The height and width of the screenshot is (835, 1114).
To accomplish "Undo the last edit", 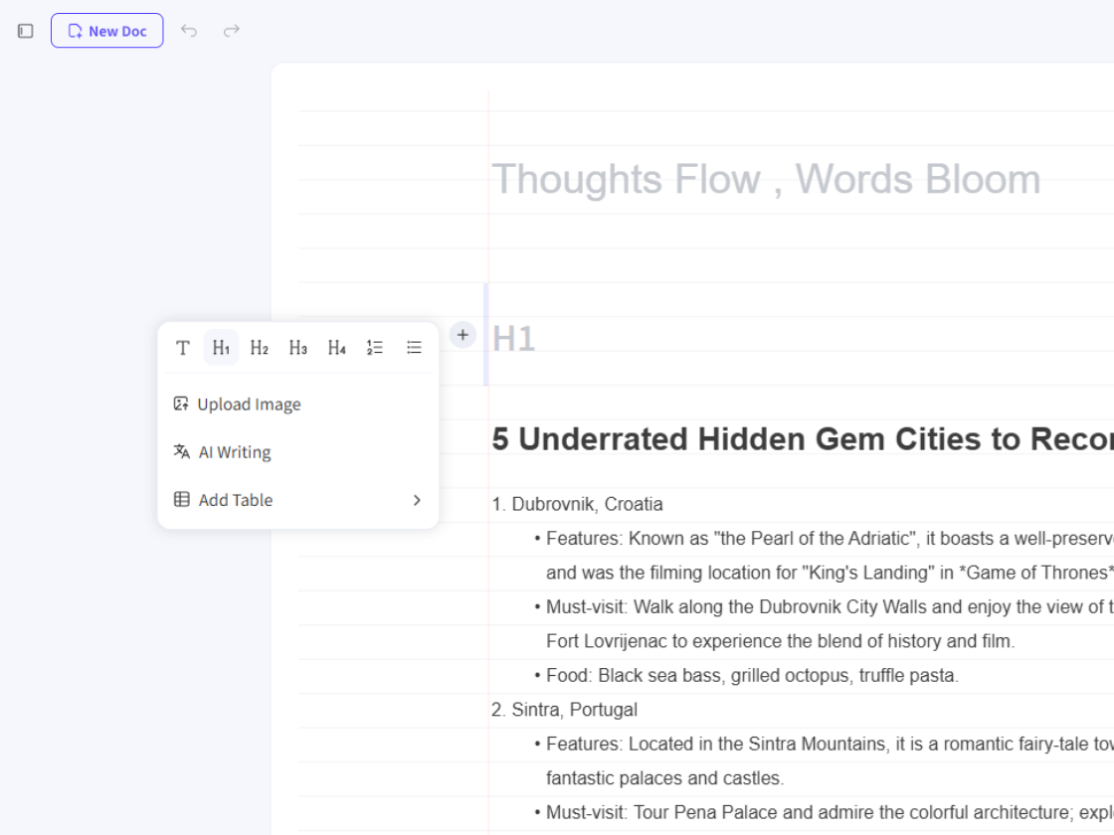I will click(189, 31).
